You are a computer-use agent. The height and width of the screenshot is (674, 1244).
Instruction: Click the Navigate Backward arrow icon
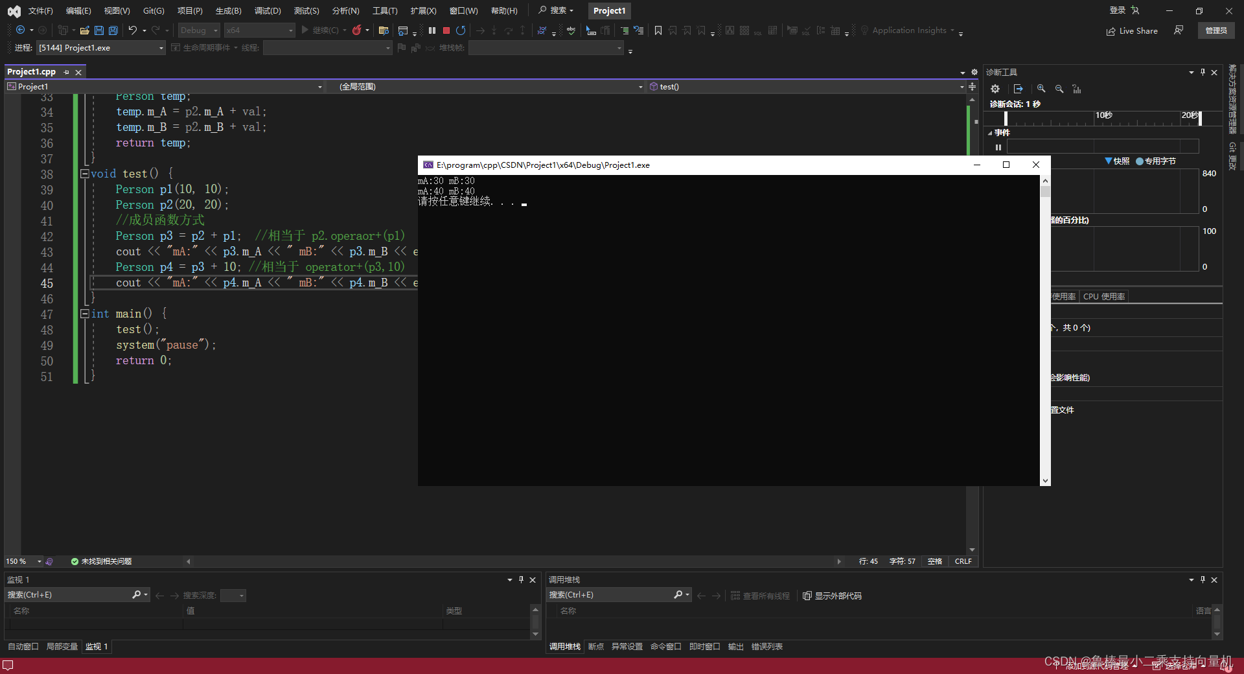click(21, 30)
